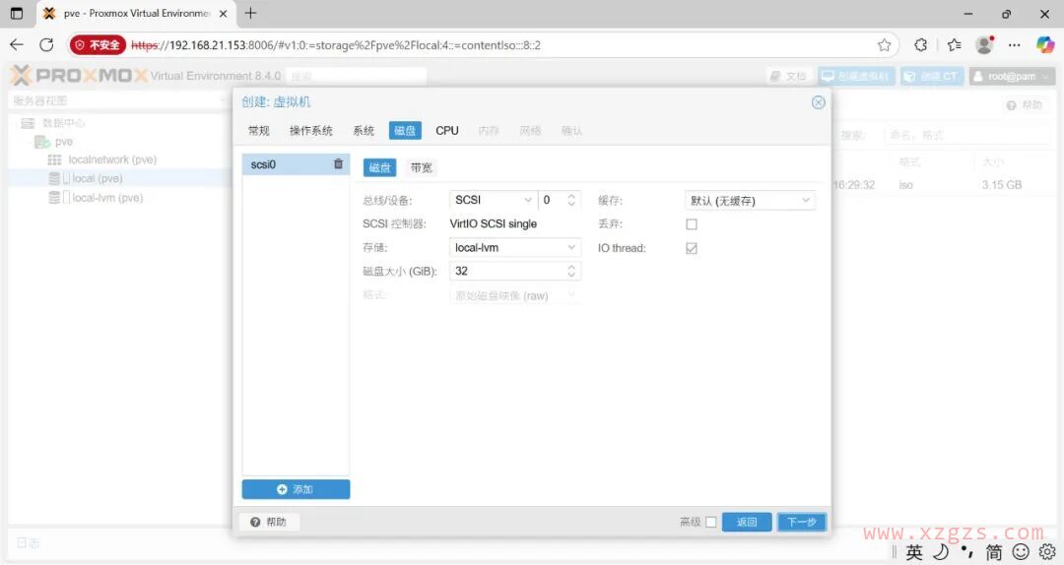Adjust the disk size stepper arrows
The width and height of the screenshot is (1064, 565).
click(x=571, y=272)
